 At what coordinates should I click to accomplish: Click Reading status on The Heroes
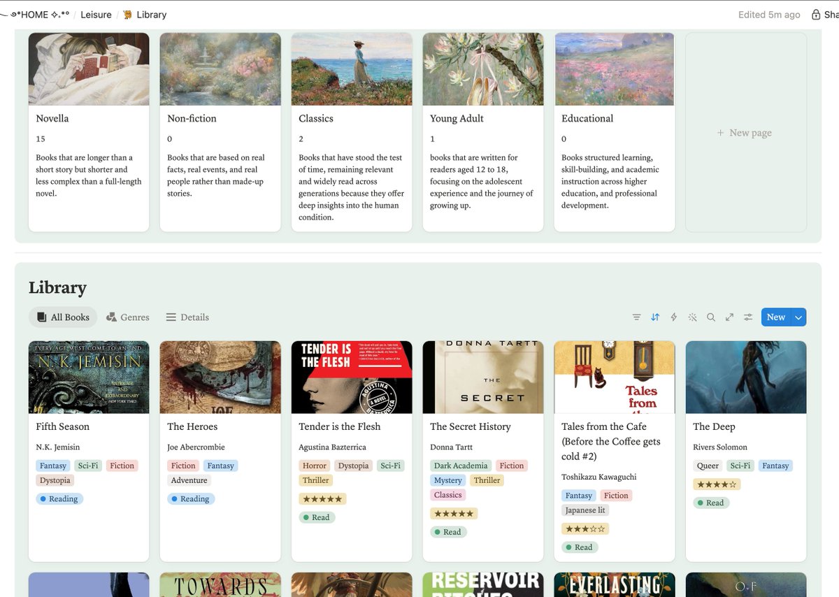coord(191,499)
